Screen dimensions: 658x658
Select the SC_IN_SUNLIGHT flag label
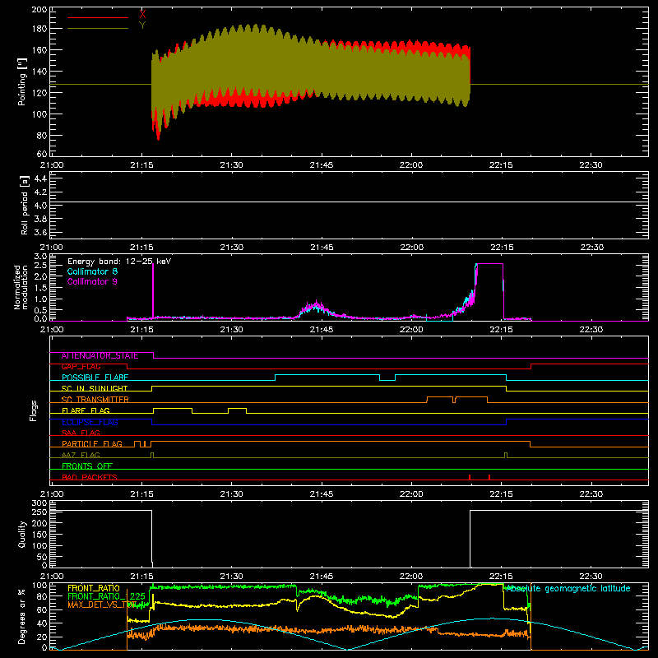(x=95, y=388)
